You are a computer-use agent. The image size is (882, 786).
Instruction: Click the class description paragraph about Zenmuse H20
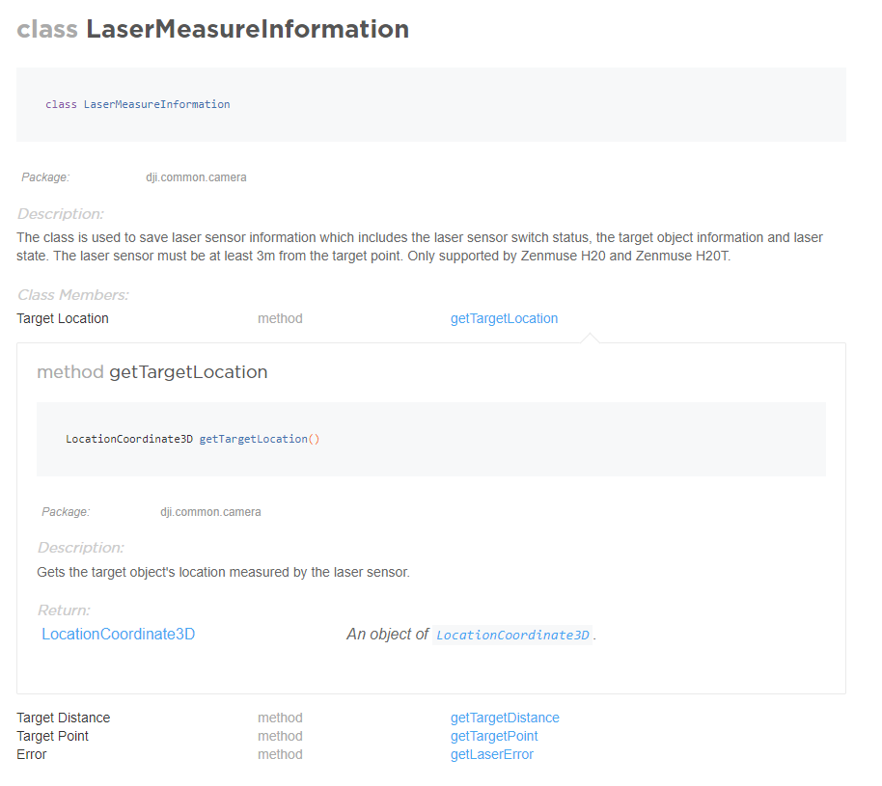(420, 247)
